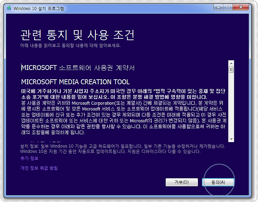The width and height of the screenshot is (258, 202).
Task: Click the license scrollbar up arrow
Action: coord(231,63)
